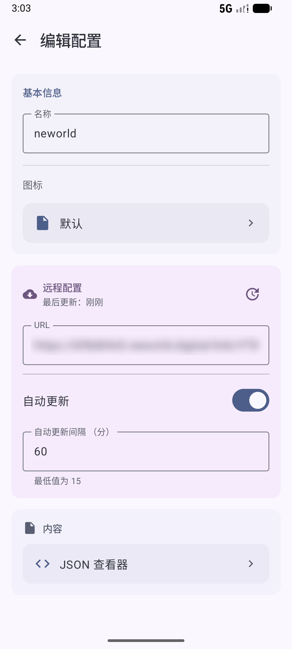Tap the battery status icon
The image size is (292, 649).
(x=262, y=9)
